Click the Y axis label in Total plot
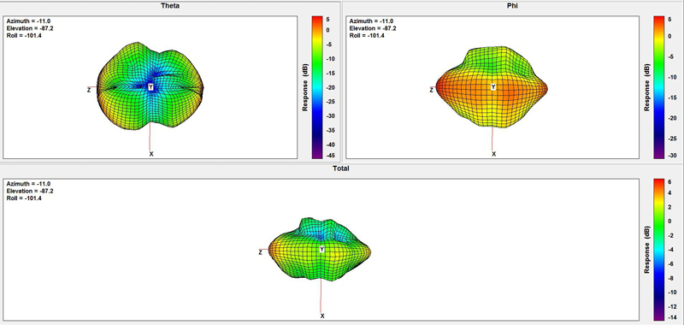This screenshot has height=325, width=684. pos(322,249)
